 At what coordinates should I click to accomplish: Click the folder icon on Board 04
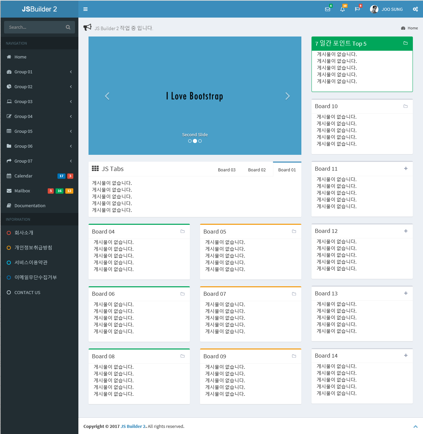click(182, 232)
